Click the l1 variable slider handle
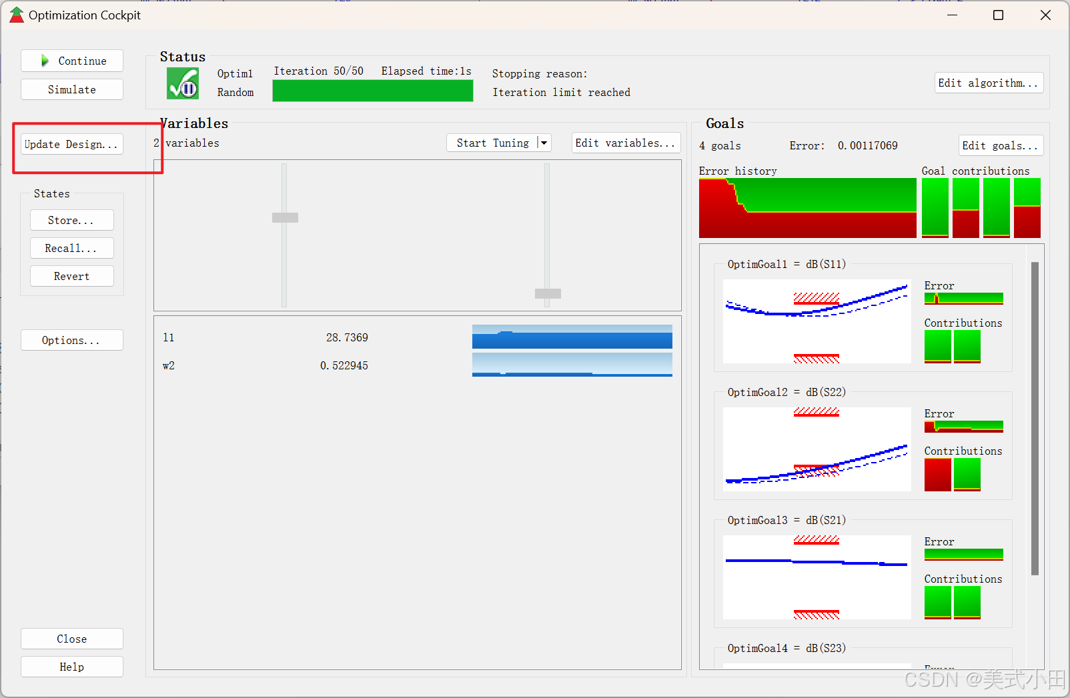The height and width of the screenshot is (698, 1070). 285,217
